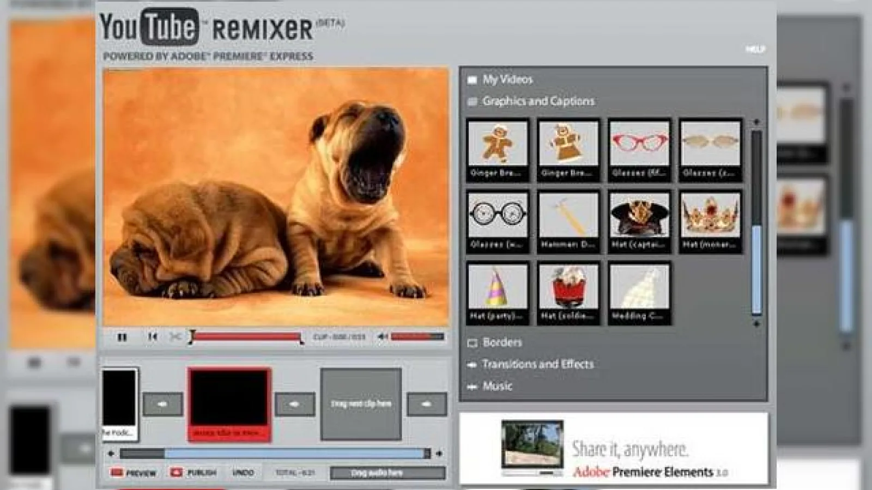Viewport: 872px width, 490px height.
Task: Select the monarch crown hat graphic
Action: click(711, 222)
